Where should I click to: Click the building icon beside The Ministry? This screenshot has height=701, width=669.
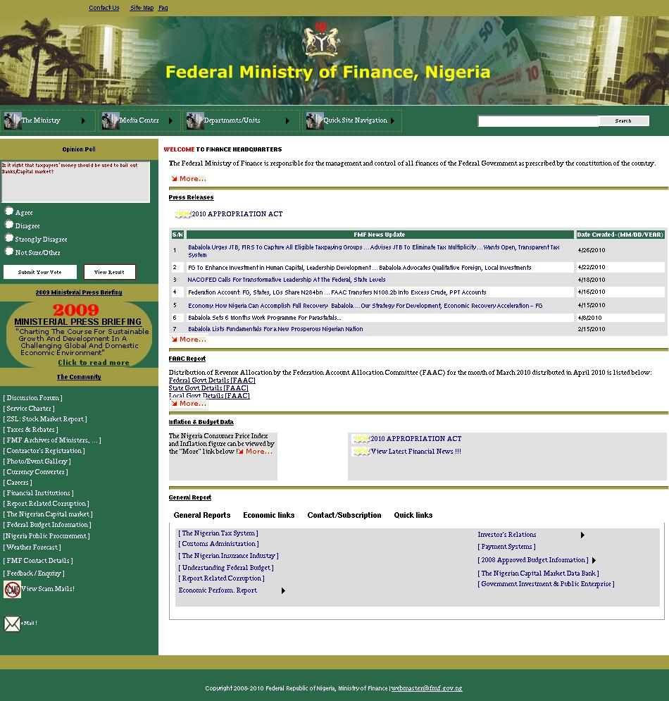coord(13,120)
